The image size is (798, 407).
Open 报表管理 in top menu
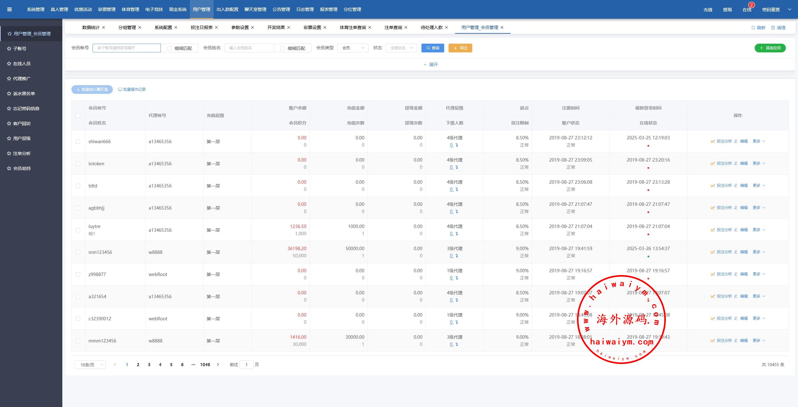coord(329,9)
